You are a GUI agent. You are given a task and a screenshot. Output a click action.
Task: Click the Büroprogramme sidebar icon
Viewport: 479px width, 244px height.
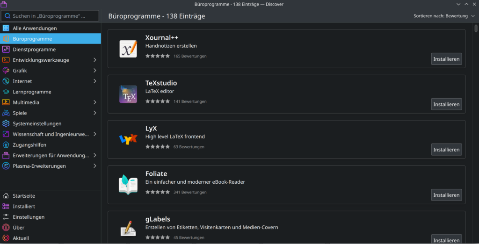click(x=6, y=39)
